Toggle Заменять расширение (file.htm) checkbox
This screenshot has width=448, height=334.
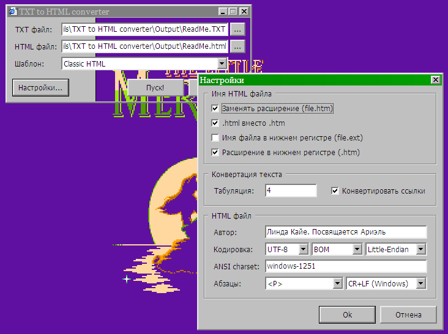click(215, 108)
